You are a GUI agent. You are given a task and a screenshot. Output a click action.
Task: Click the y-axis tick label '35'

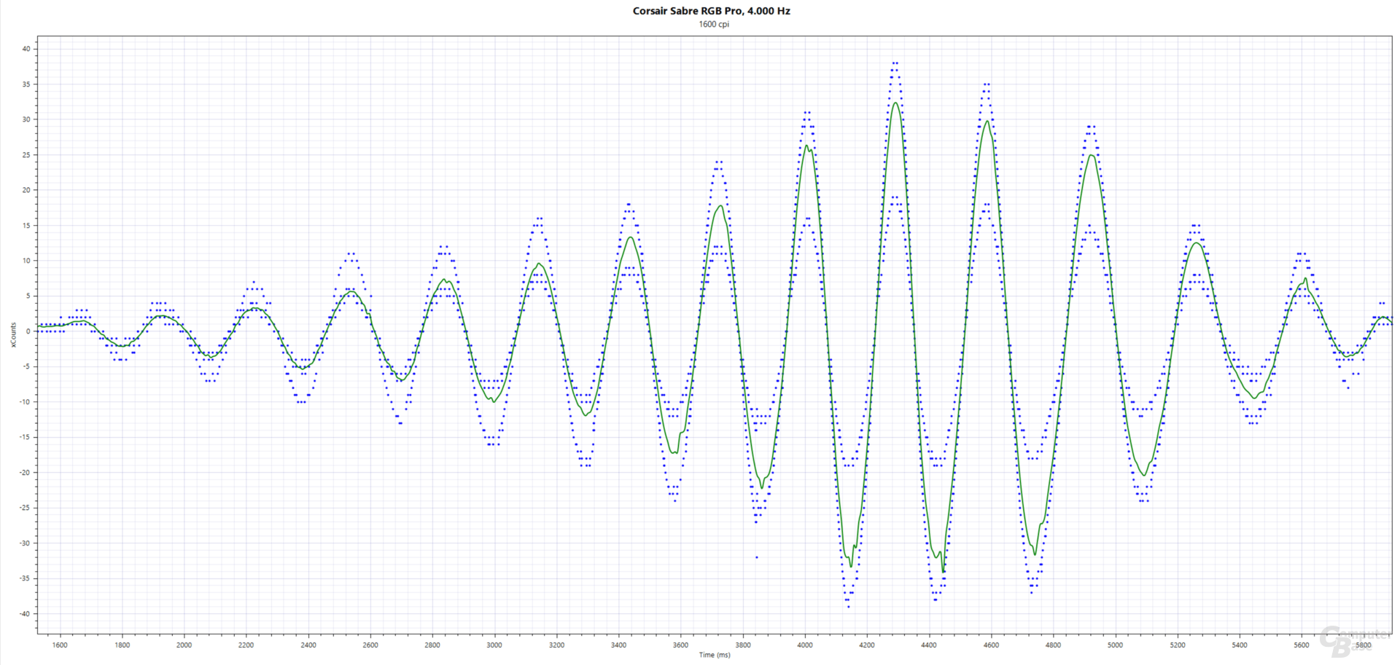pyautogui.click(x=26, y=84)
